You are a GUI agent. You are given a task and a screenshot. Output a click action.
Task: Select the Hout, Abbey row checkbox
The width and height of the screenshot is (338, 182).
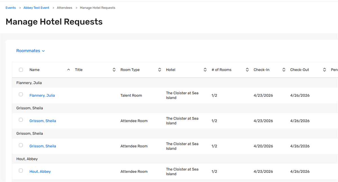(21, 170)
